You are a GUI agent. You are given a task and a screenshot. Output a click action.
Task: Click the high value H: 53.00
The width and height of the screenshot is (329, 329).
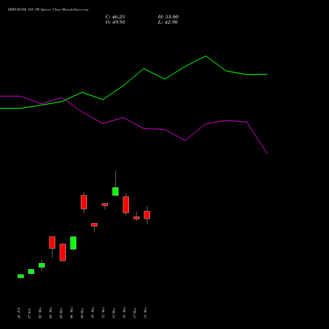coord(168,17)
